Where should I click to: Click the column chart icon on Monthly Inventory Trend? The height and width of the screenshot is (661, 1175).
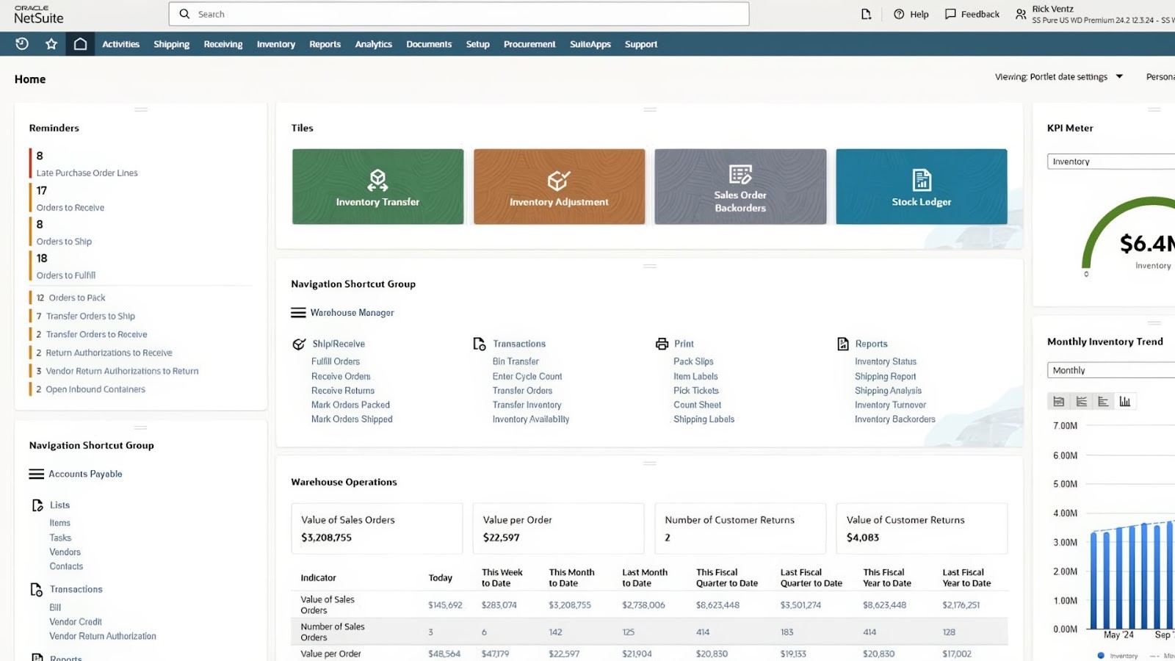tap(1126, 401)
